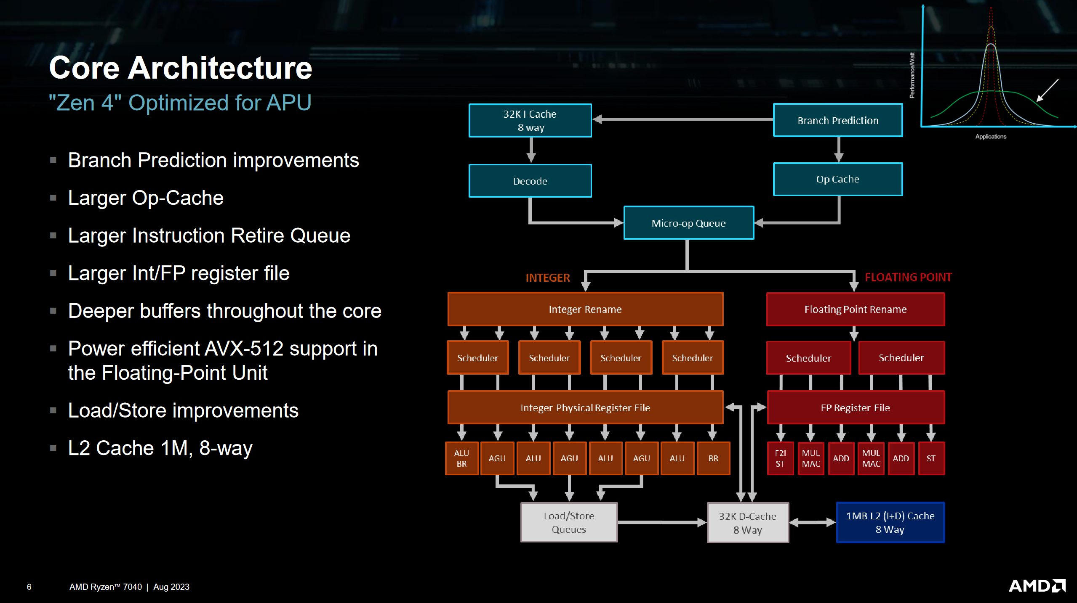1077x603 pixels.
Task: Click the ALU BR execution unit
Action: pyautogui.click(x=462, y=458)
